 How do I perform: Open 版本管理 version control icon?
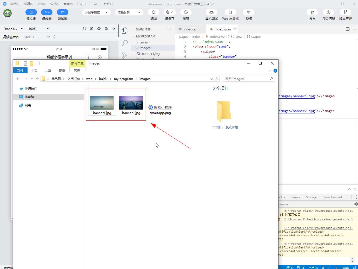(345, 12)
